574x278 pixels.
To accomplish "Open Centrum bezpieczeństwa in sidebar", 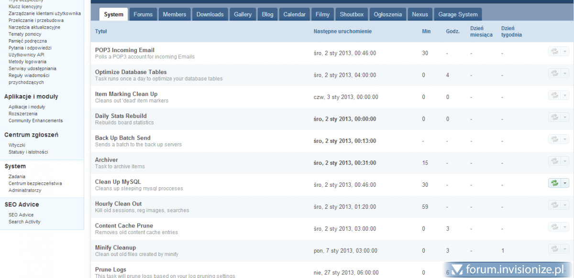I will coord(35,183).
